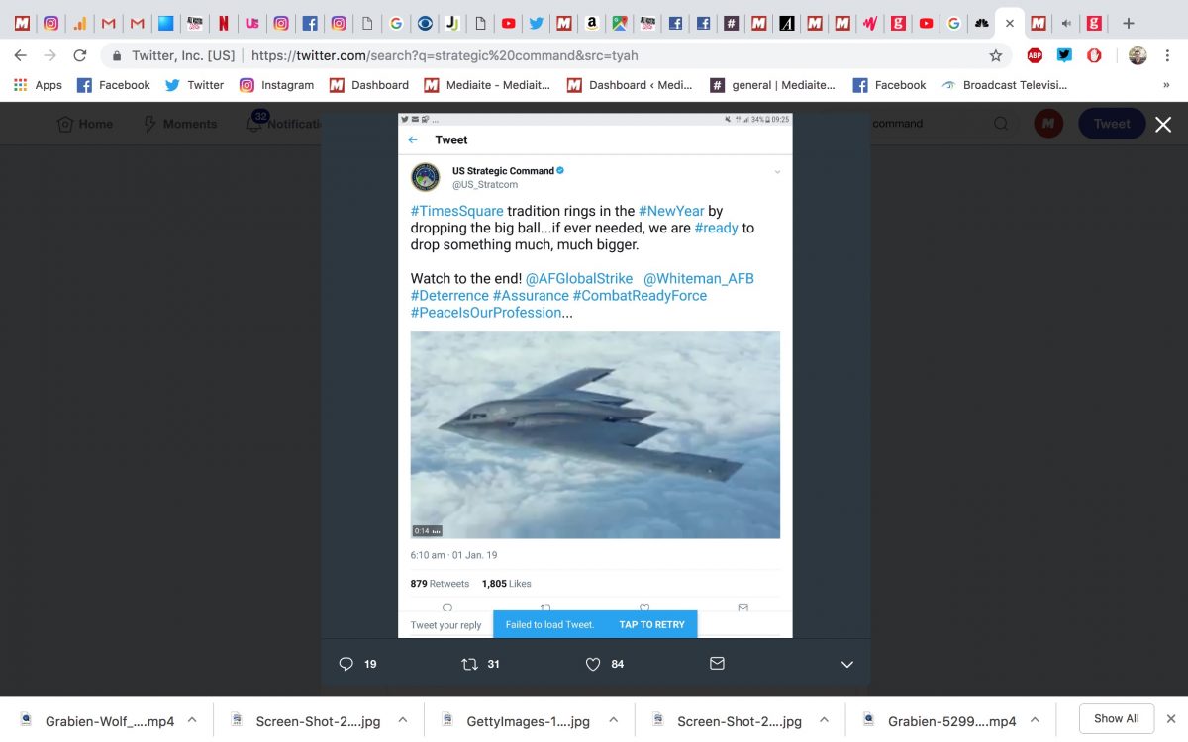Screen dimensions: 1188x742
Task: Open the Slack hashtag tab
Action: point(731,23)
